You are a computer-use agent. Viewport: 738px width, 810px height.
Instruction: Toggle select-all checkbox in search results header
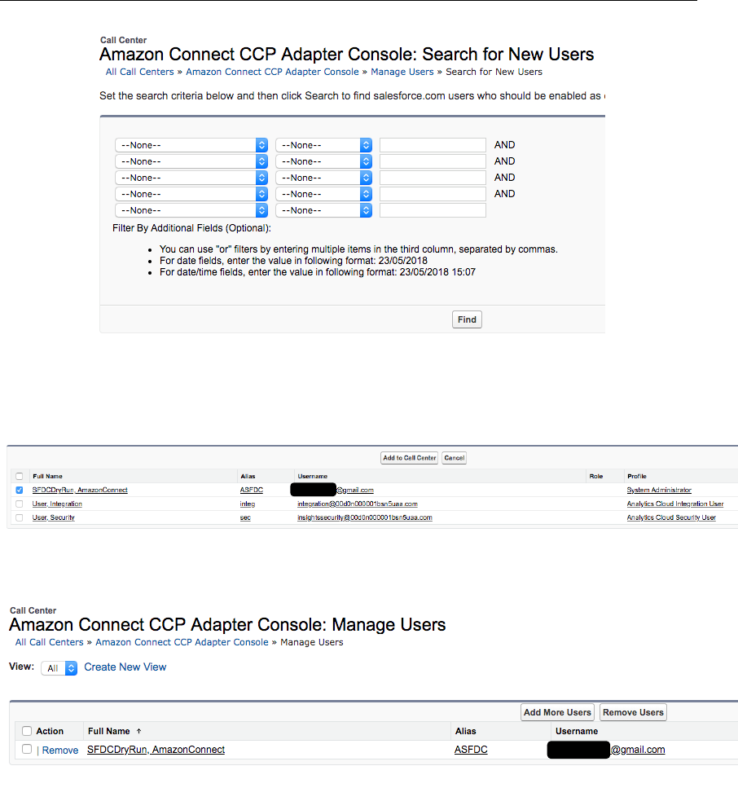(19, 476)
